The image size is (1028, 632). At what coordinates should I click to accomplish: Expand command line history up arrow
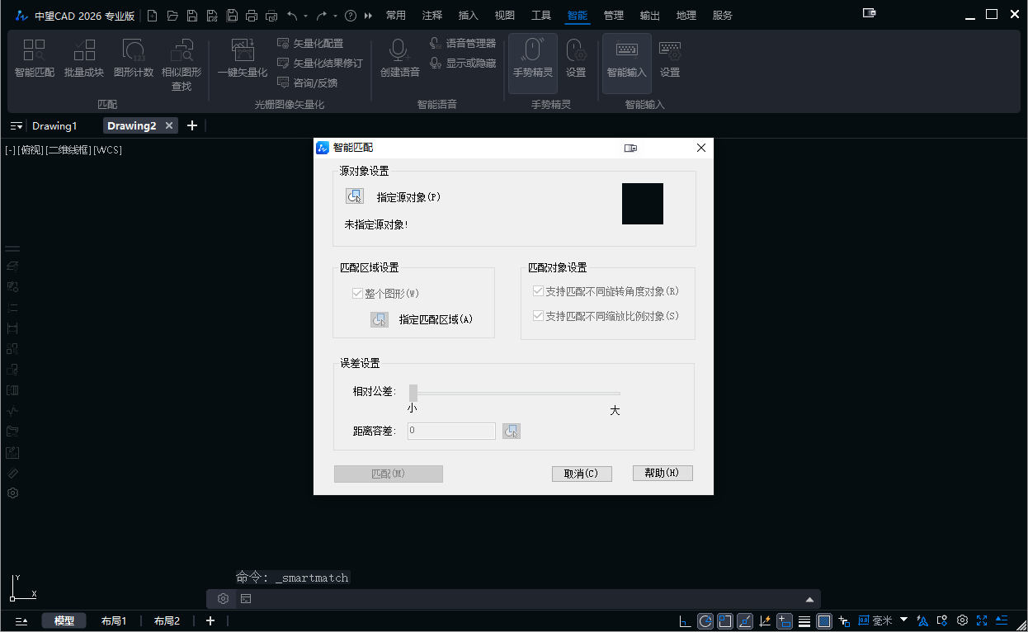coord(809,599)
